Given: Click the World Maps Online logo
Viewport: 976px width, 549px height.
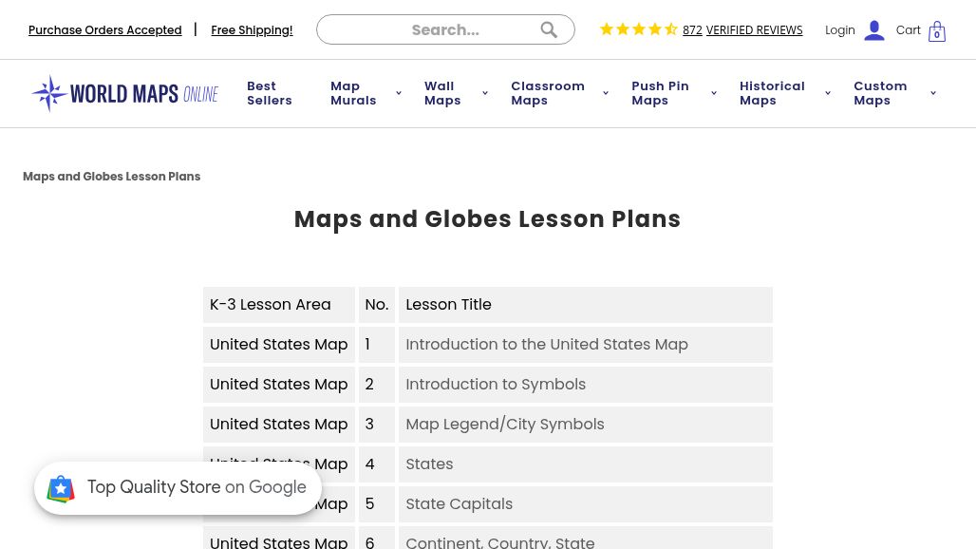Looking at the screenshot, I should click(x=124, y=94).
